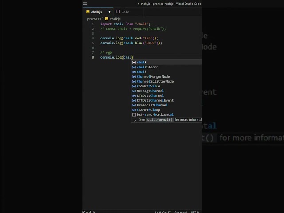Click the snippet icon beside bs5-card-horizontal
The height and width of the screenshot is (213, 284).
[134, 114]
